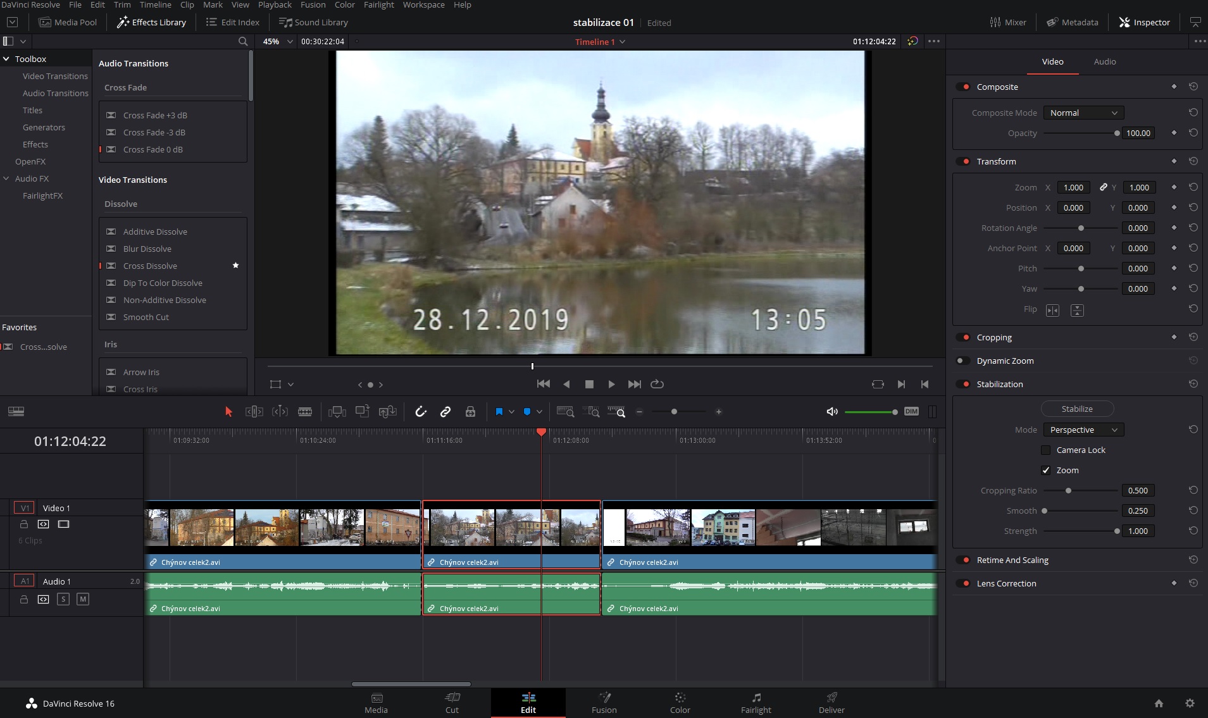Toggle the timeline Snapping magnet icon
The height and width of the screenshot is (718, 1208).
(x=421, y=412)
